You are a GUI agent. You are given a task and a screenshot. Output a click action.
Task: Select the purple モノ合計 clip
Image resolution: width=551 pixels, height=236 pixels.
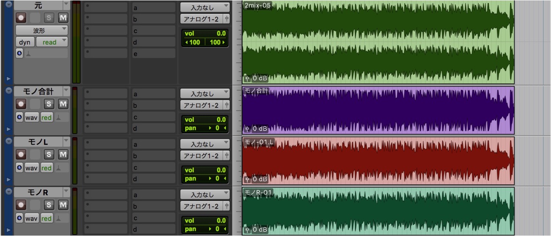pyautogui.click(x=378, y=110)
